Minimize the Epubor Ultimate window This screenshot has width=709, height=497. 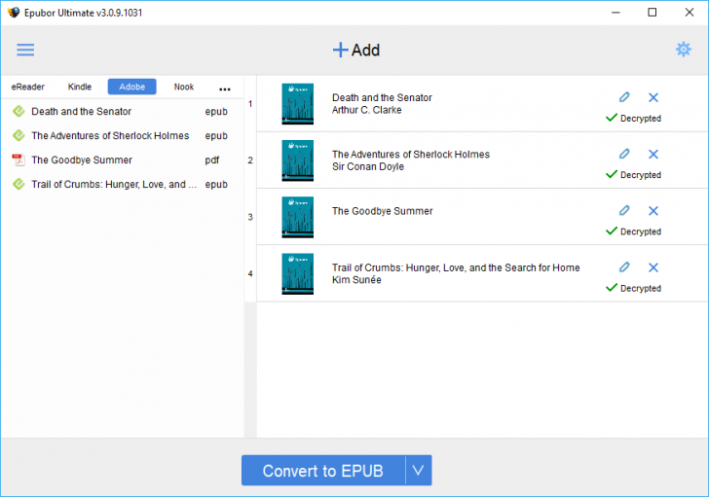[616, 13]
